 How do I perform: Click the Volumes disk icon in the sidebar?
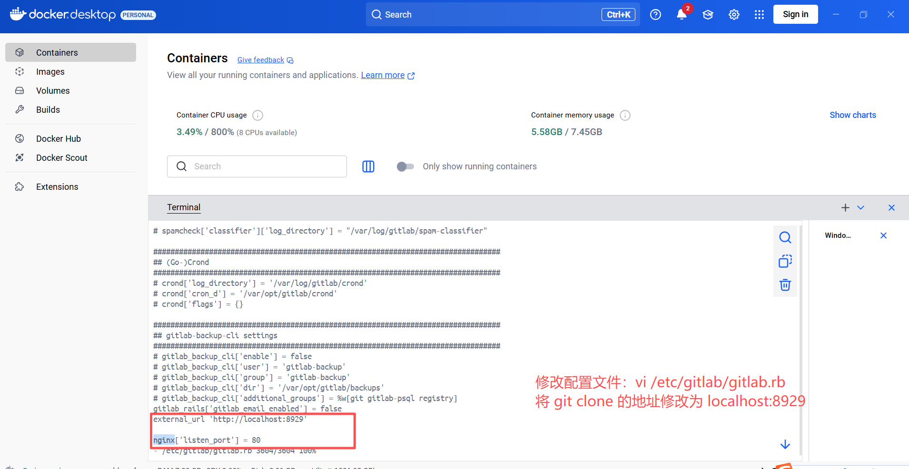point(20,90)
